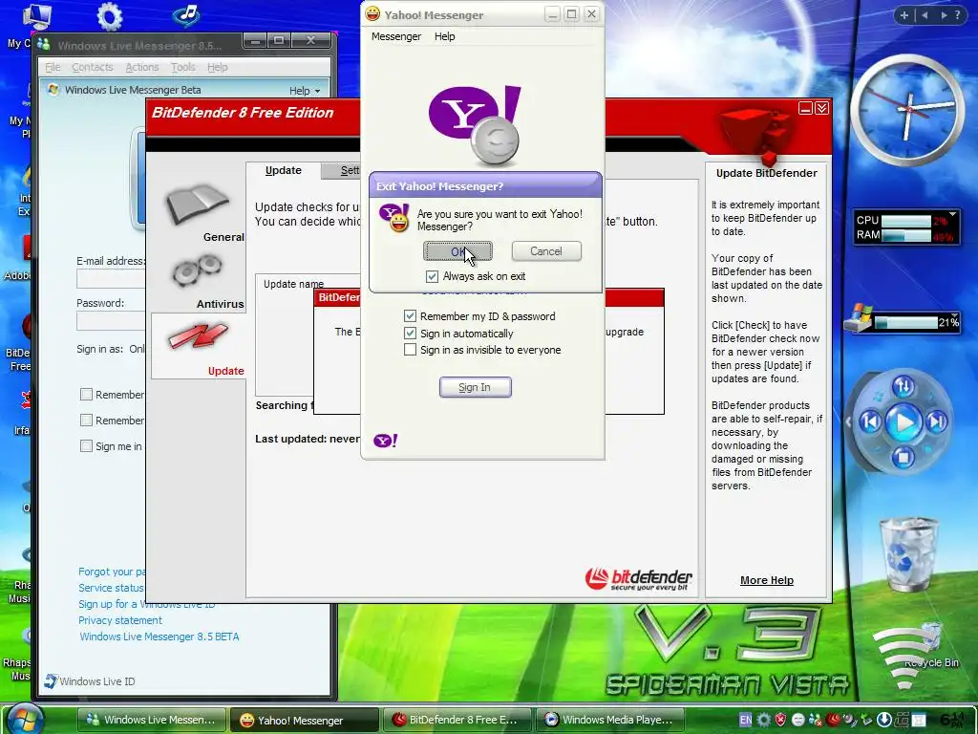Click up-down arrows shuffle button on media widget
The image size is (978, 734).
(904, 386)
